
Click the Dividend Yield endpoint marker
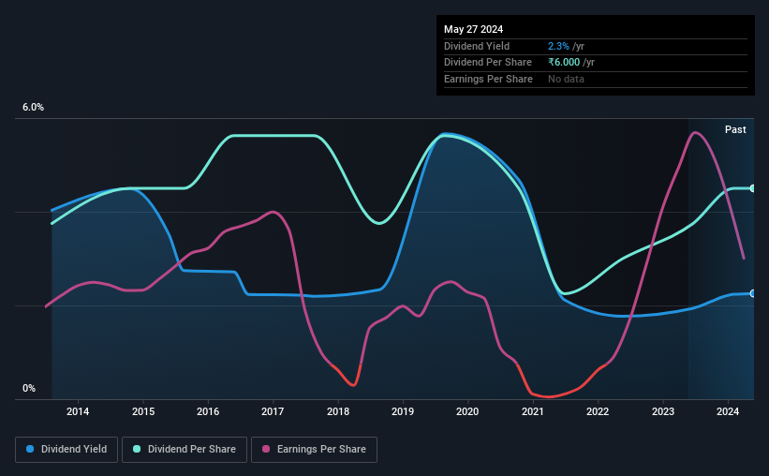point(753,293)
